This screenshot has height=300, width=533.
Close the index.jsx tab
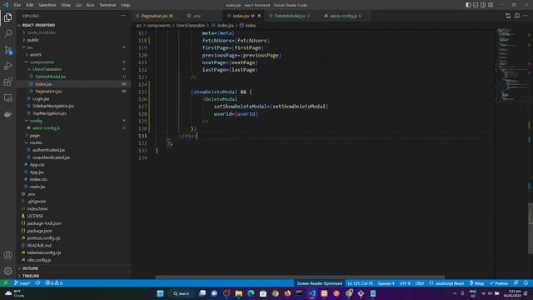(259, 16)
